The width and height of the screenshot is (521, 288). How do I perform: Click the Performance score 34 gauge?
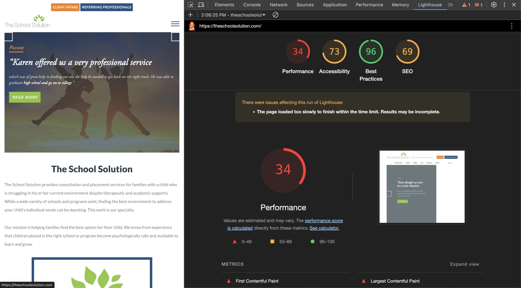click(x=298, y=51)
